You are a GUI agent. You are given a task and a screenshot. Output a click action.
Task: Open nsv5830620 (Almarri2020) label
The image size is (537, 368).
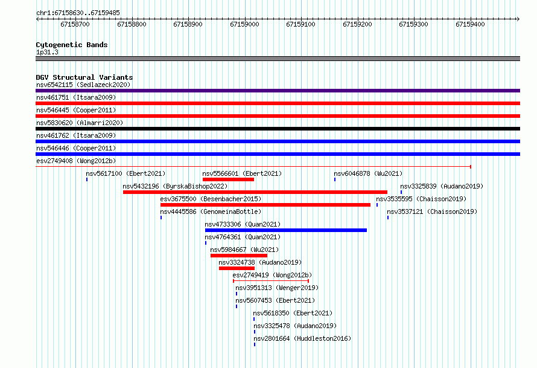coord(80,123)
